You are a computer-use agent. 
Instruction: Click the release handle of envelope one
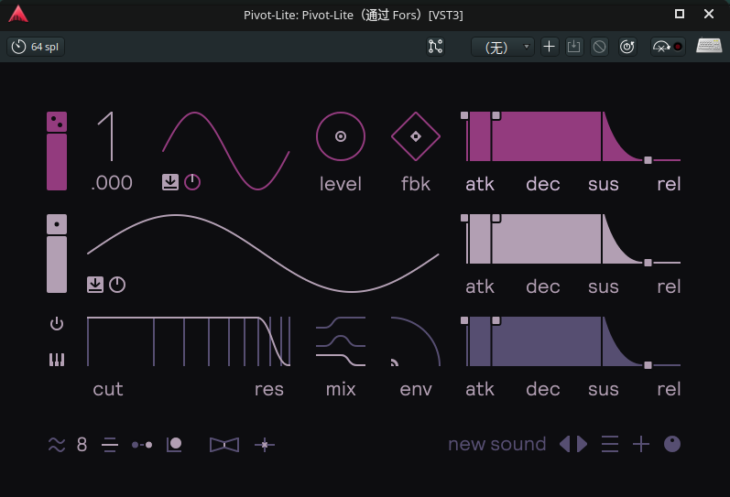(x=648, y=160)
